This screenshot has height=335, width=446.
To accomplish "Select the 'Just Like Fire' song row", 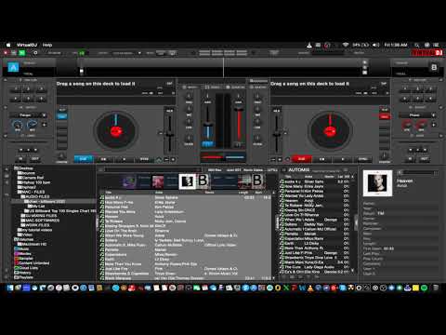I will tap(185, 269).
